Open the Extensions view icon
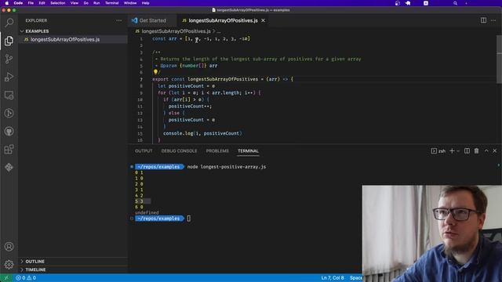The image size is (502, 282). click(x=9, y=150)
